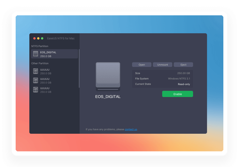Screen dimensions: 239x167
Task: Click the first UUUUU partition disk icon
Action: (x=36, y=71)
